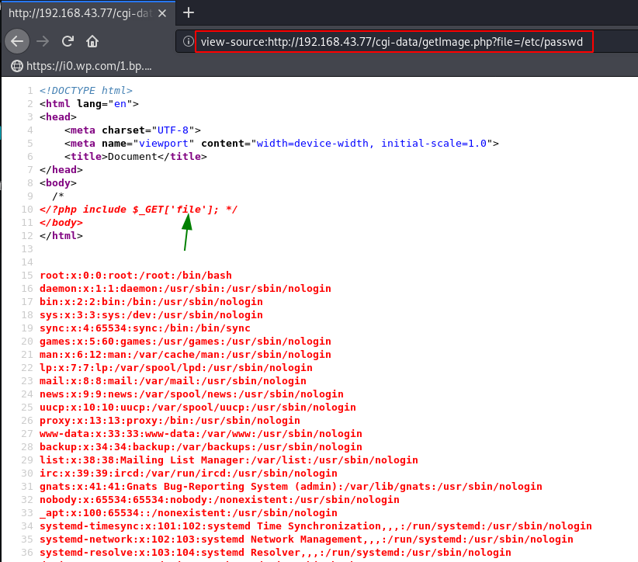Click the _apt:x:100:65534 passwd entry
Viewport: 638px width, 562px height.
point(189,513)
